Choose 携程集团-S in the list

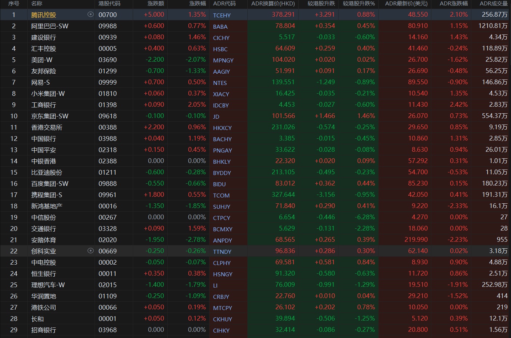coord(47,195)
